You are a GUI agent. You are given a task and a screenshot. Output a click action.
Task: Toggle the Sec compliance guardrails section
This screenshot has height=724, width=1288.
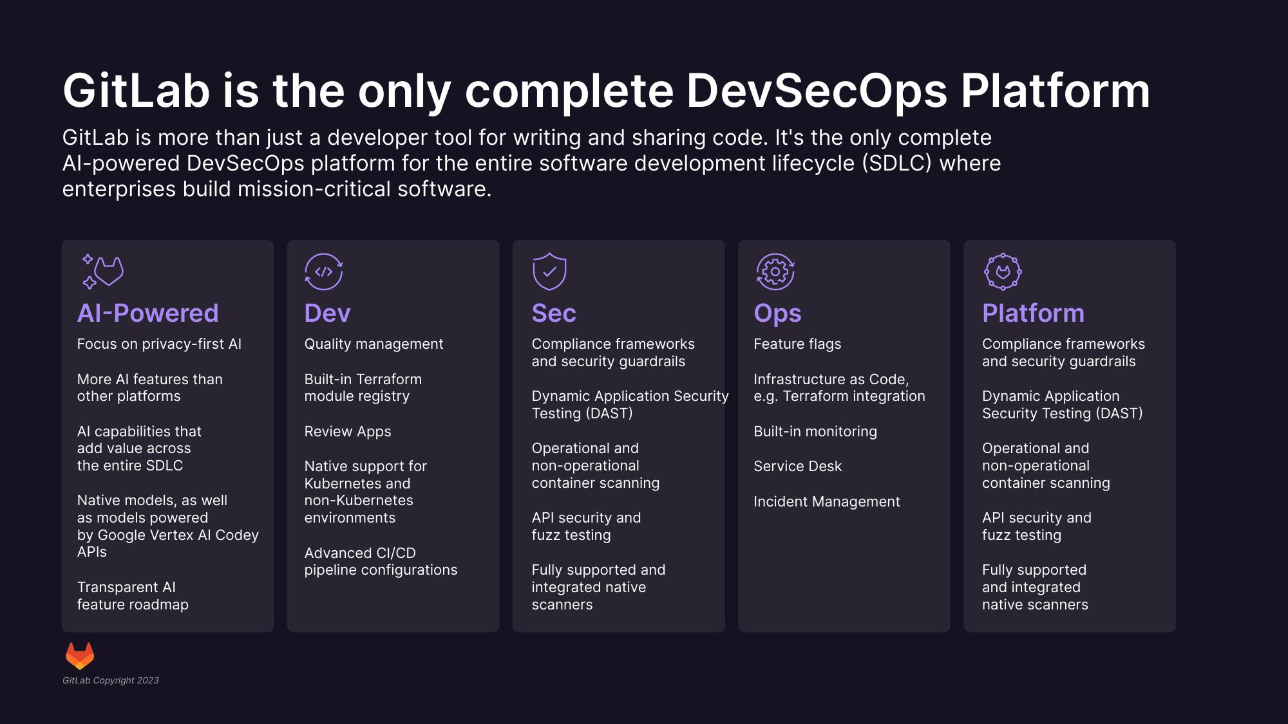(613, 352)
